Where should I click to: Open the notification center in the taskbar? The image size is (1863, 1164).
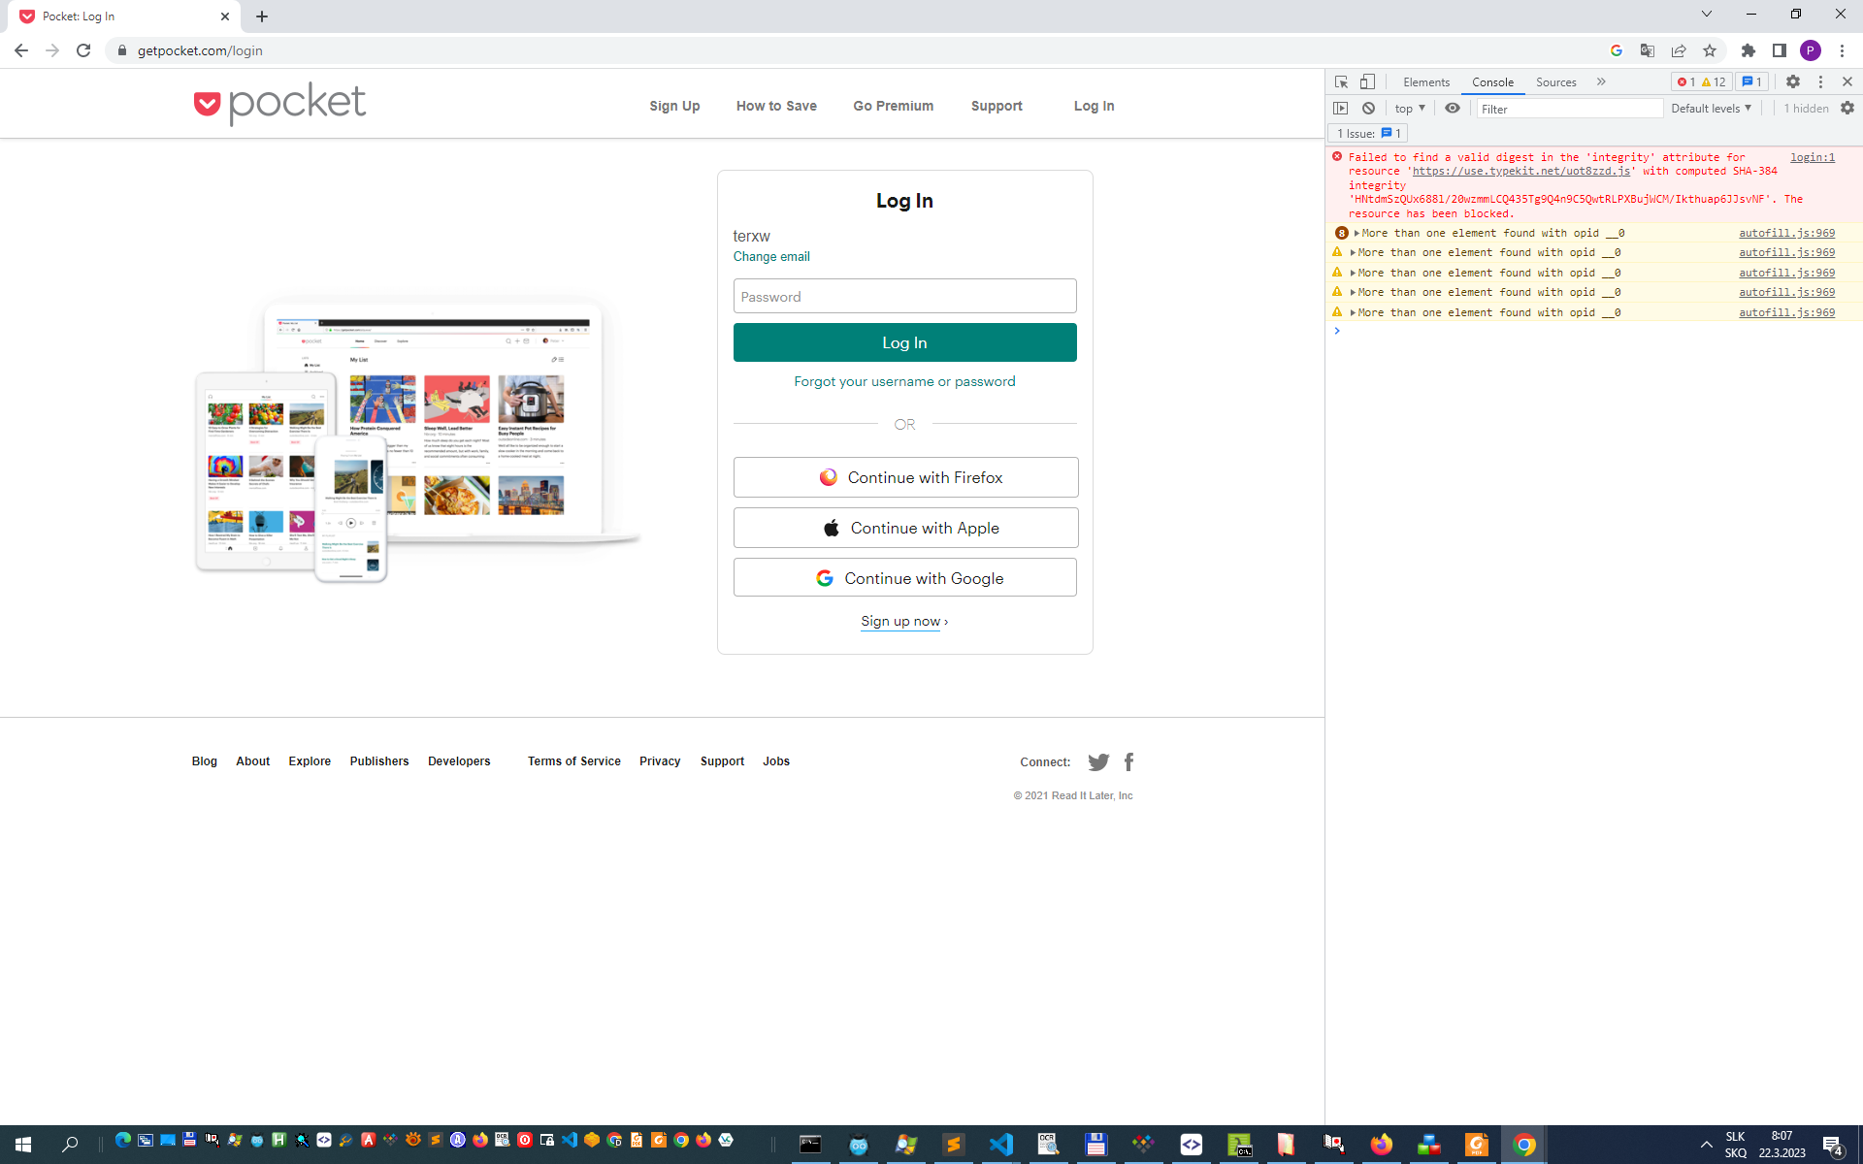click(1832, 1145)
